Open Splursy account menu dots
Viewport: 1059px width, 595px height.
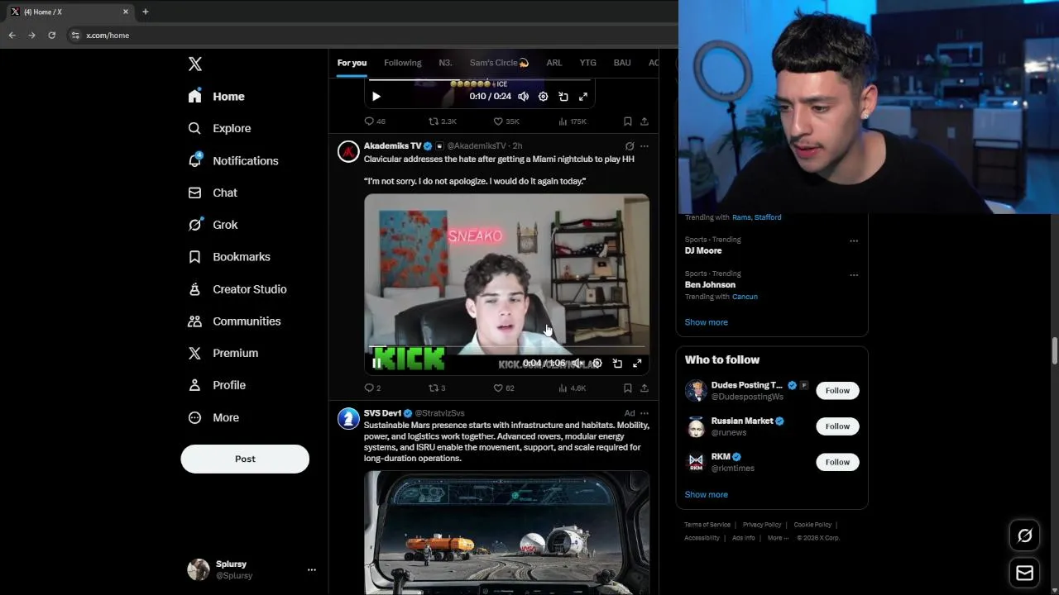311,569
